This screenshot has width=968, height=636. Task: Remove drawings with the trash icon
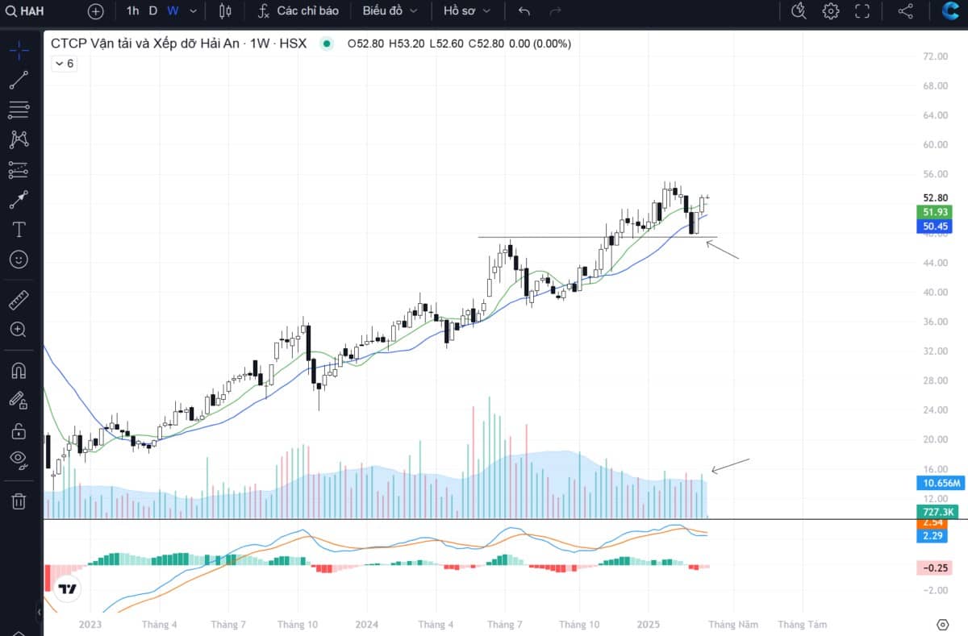click(x=19, y=501)
